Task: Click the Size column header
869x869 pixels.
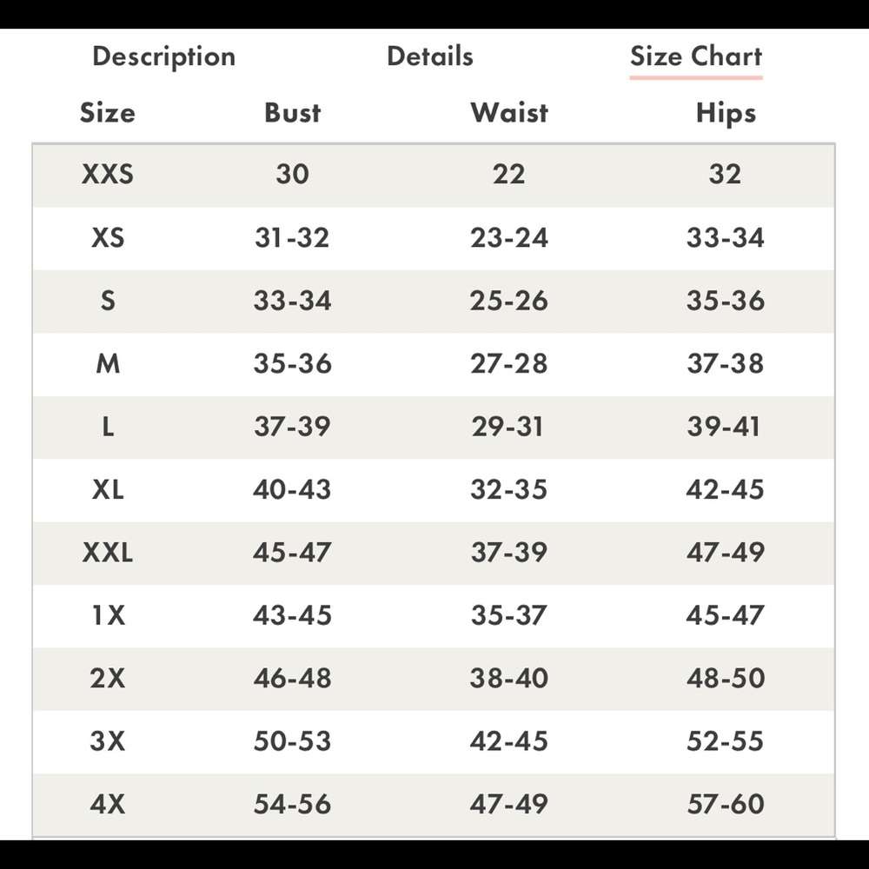Action: pyautogui.click(x=108, y=112)
